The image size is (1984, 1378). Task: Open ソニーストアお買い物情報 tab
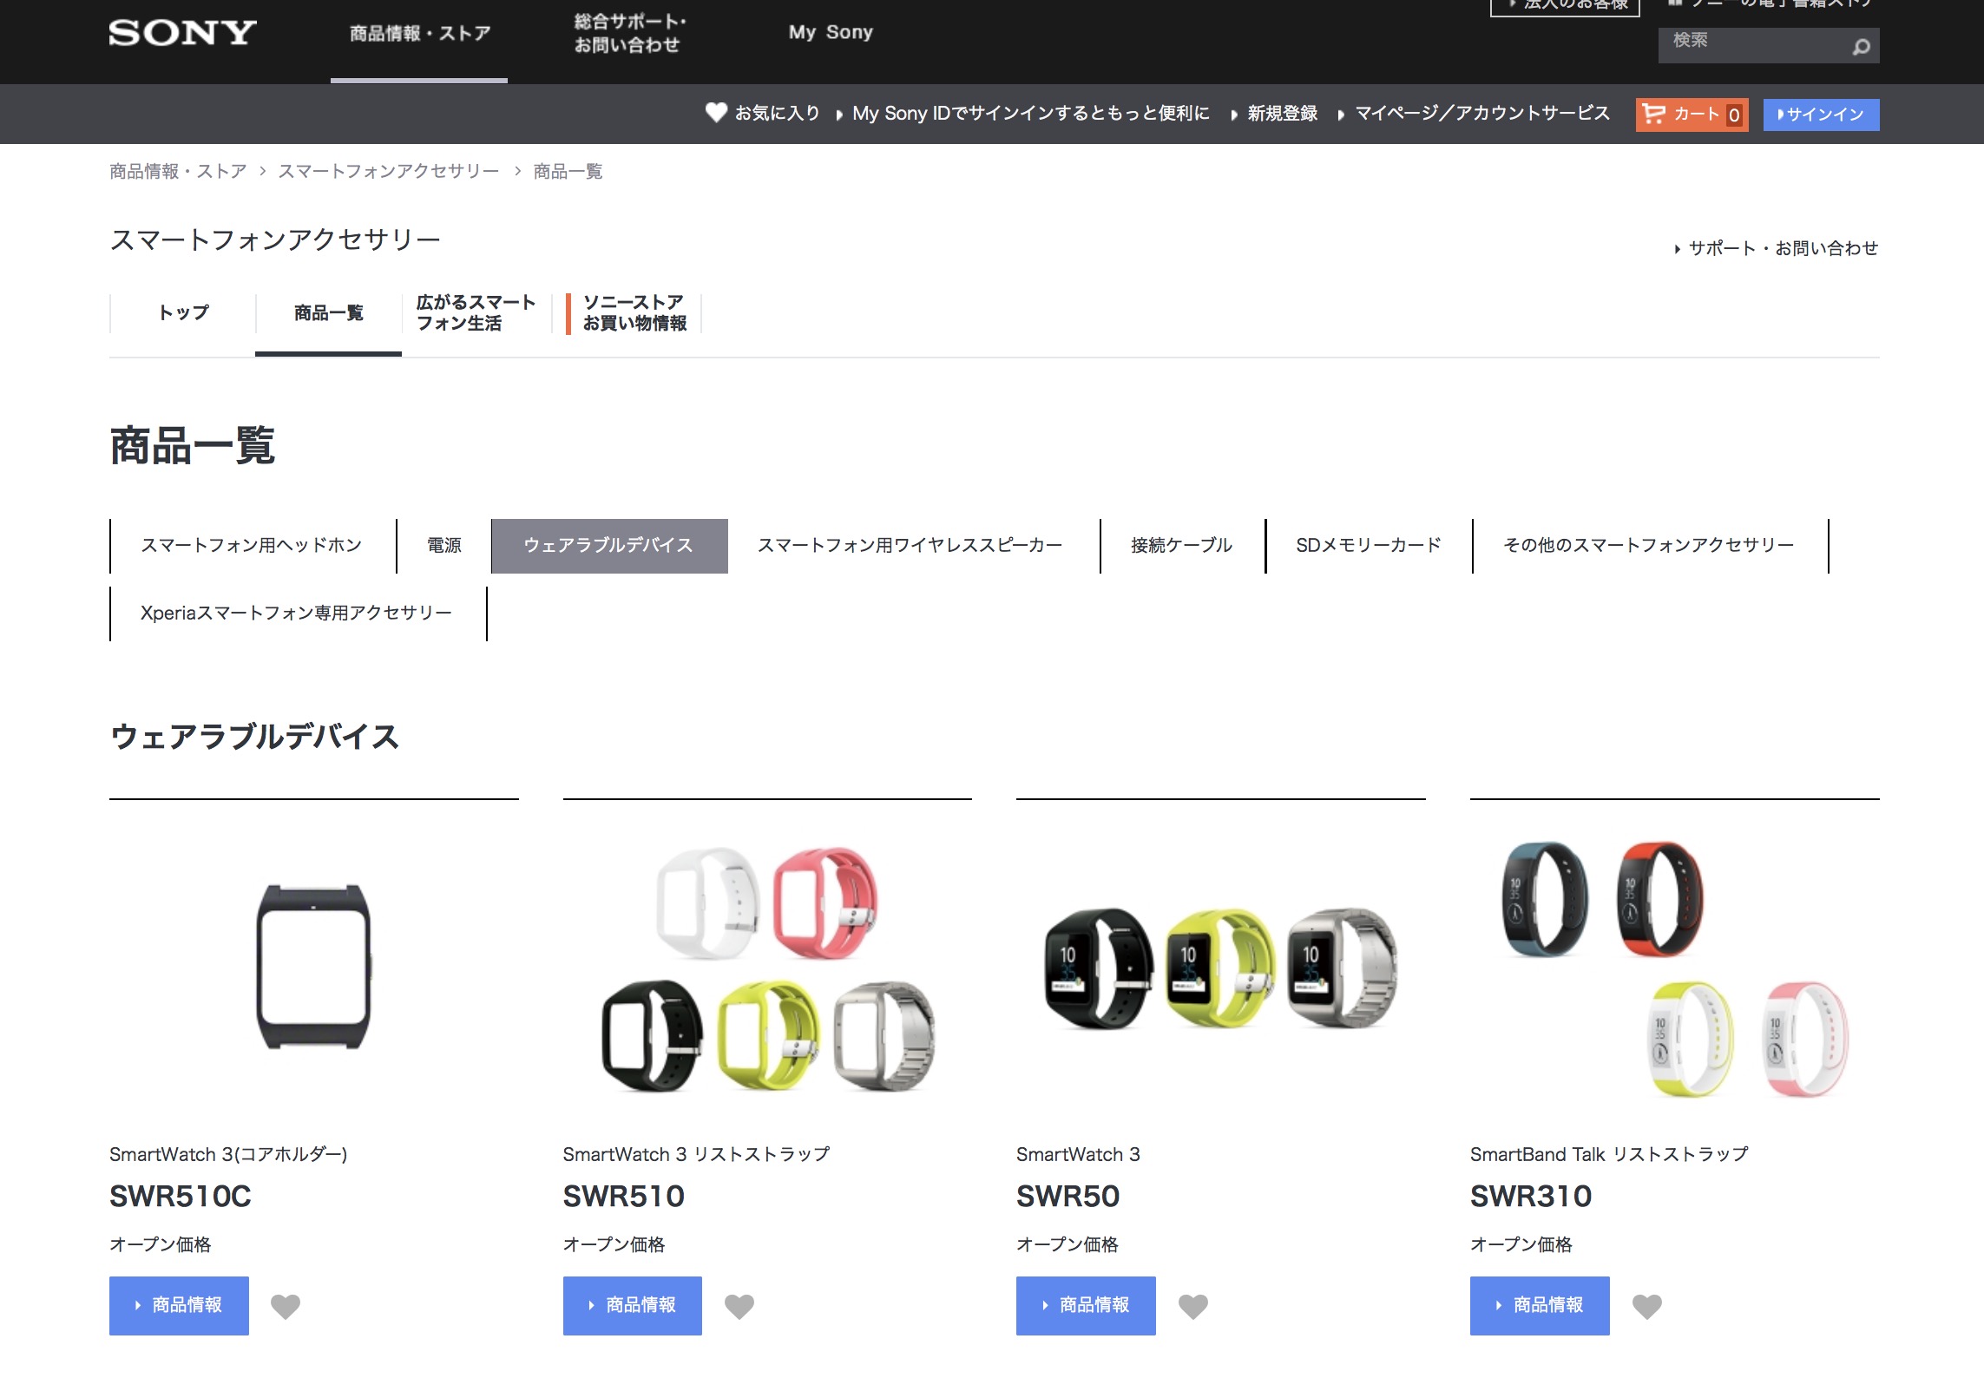coord(634,312)
